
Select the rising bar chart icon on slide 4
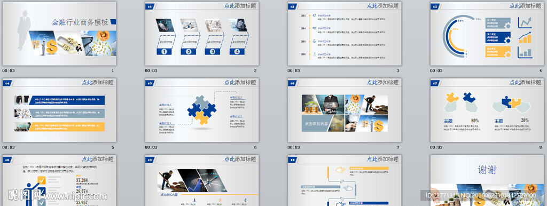(x=525, y=37)
